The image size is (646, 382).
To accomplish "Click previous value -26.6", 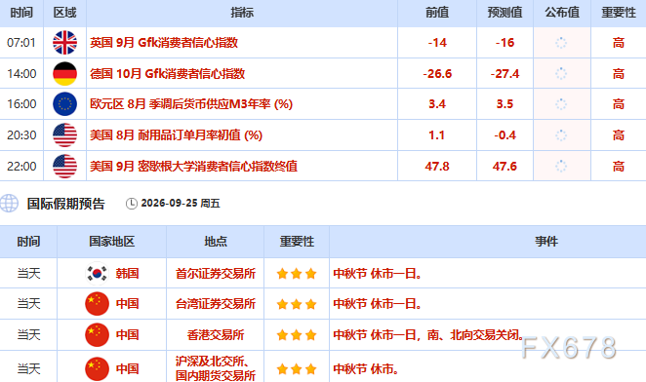I will pos(437,74).
